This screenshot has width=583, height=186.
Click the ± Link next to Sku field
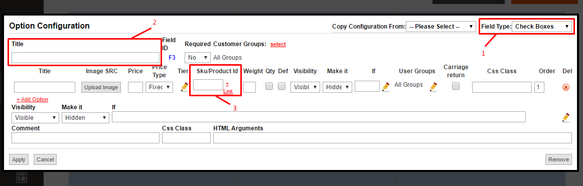click(x=228, y=88)
